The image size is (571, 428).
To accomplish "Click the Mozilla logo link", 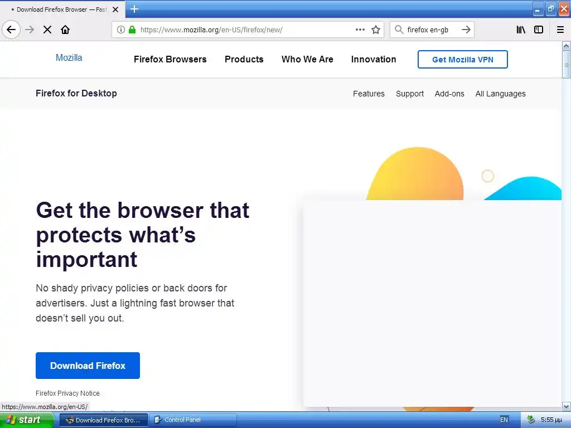I will [69, 57].
